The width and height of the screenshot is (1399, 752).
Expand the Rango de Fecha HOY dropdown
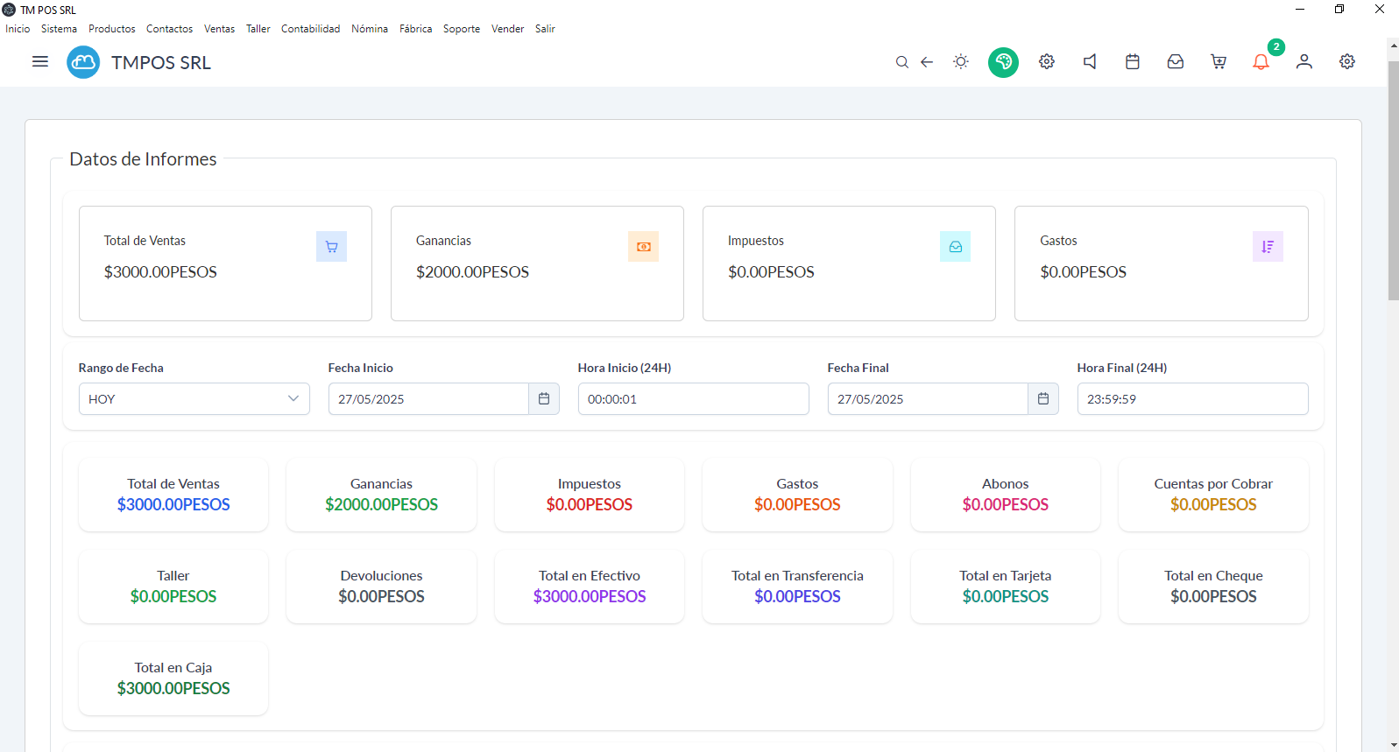pyautogui.click(x=194, y=399)
